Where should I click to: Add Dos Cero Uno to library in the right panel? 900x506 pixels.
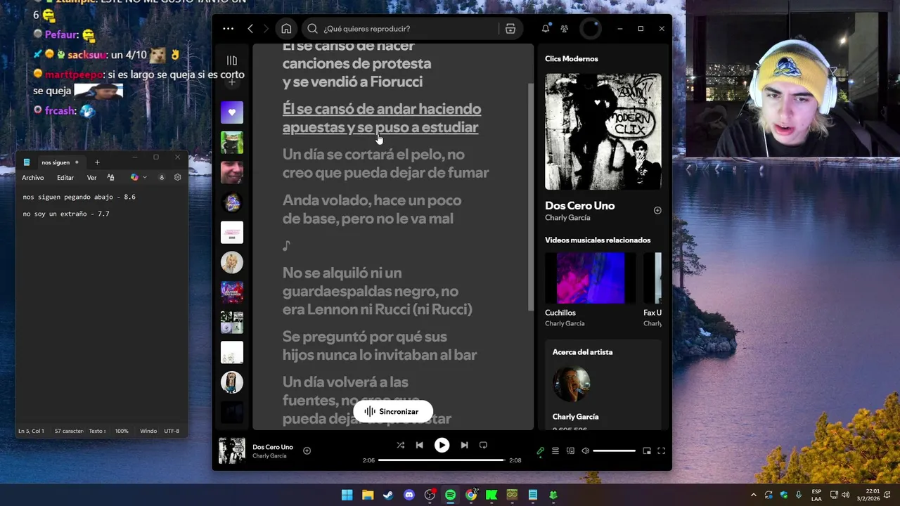(657, 210)
